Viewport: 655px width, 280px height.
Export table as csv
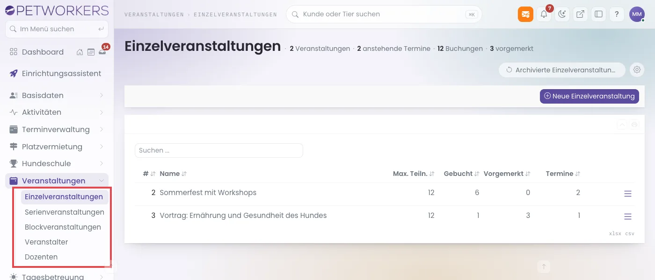630,234
